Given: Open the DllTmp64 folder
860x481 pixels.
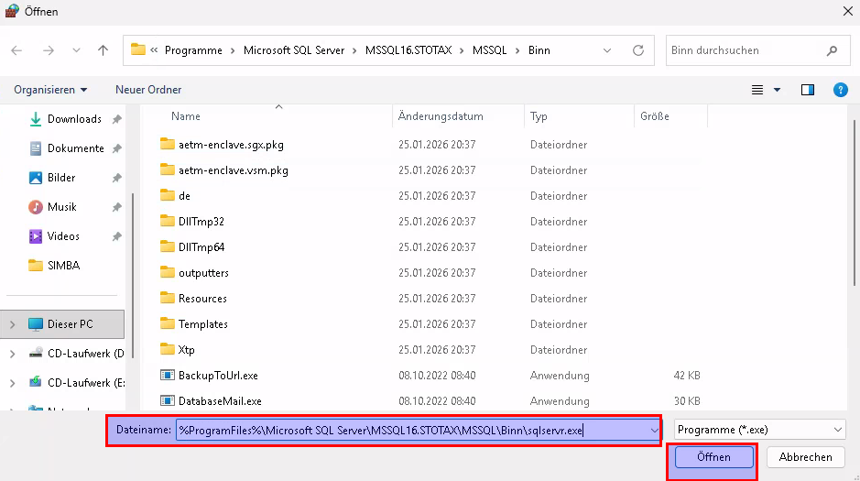Looking at the screenshot, I should tap(201, 247).
